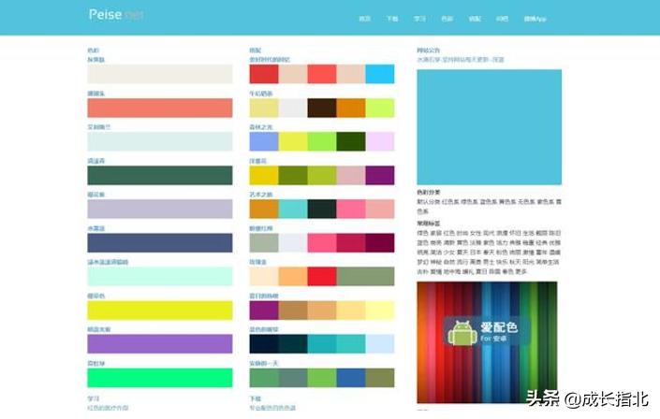660x419 pixels.
Task: Open the 首页 menu item in header
Action: (x=364, y=19)
